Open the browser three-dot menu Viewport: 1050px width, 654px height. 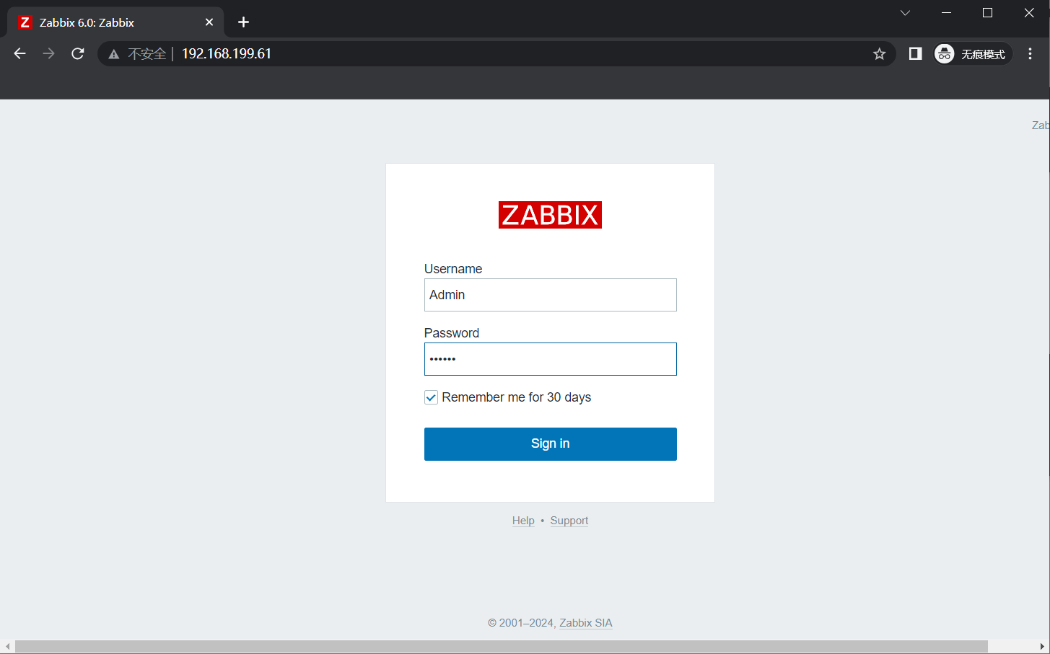click(x=1031, y=53)
